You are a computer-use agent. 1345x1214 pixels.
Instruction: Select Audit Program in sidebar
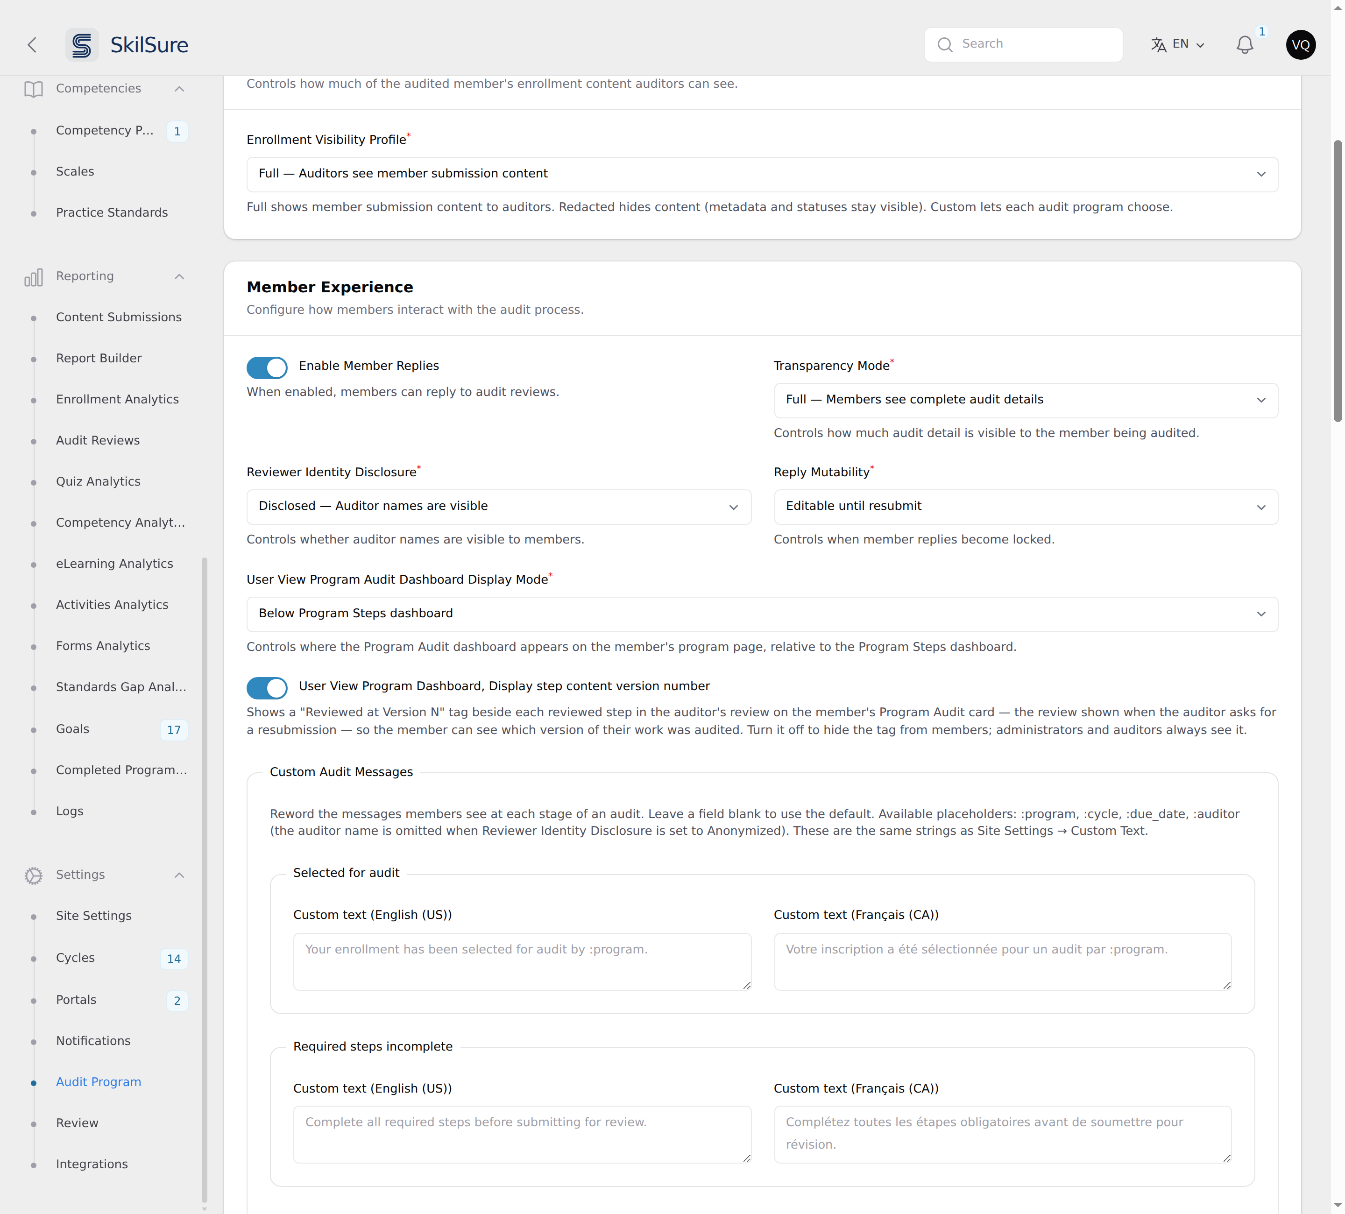pyautogui.click(x=98, y=1082)
